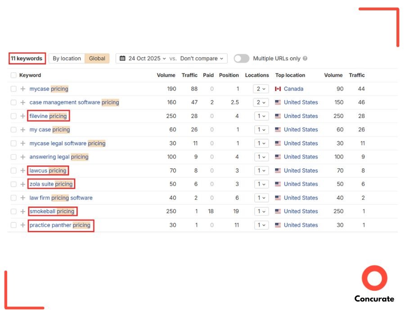This screenshot has height=315, width=405.
Task: Click the calendar icon beside the date picker
Action: pos(121,58)
